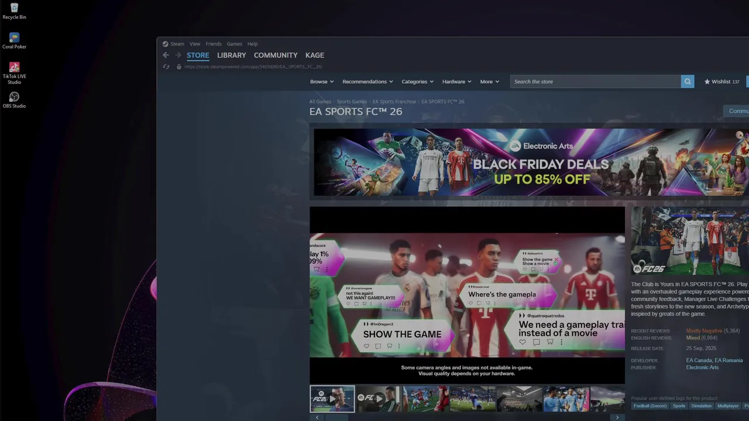
Task: Select the red and blue players screenshot thumbnail
Action: pyautogui.click(x=425, y=399)
